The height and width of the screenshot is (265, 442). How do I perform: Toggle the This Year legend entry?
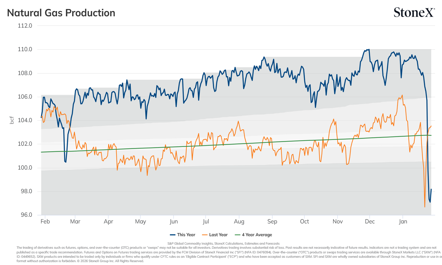(183, 235)
